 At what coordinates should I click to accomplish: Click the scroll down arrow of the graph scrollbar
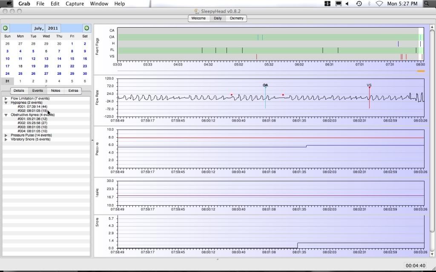point(432,254)
